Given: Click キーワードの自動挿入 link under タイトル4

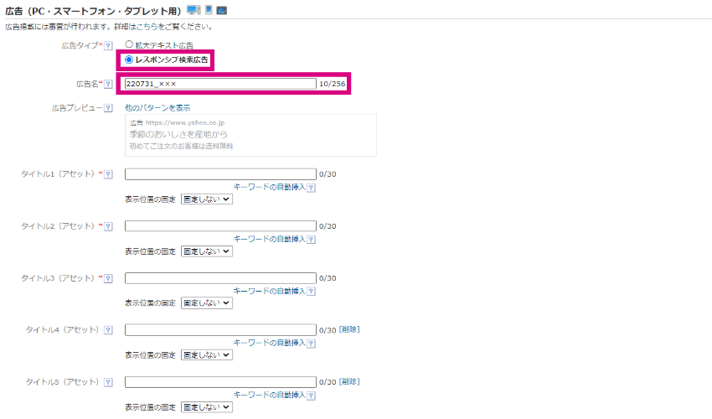Looking at the screenshot, I should (269, 343).
